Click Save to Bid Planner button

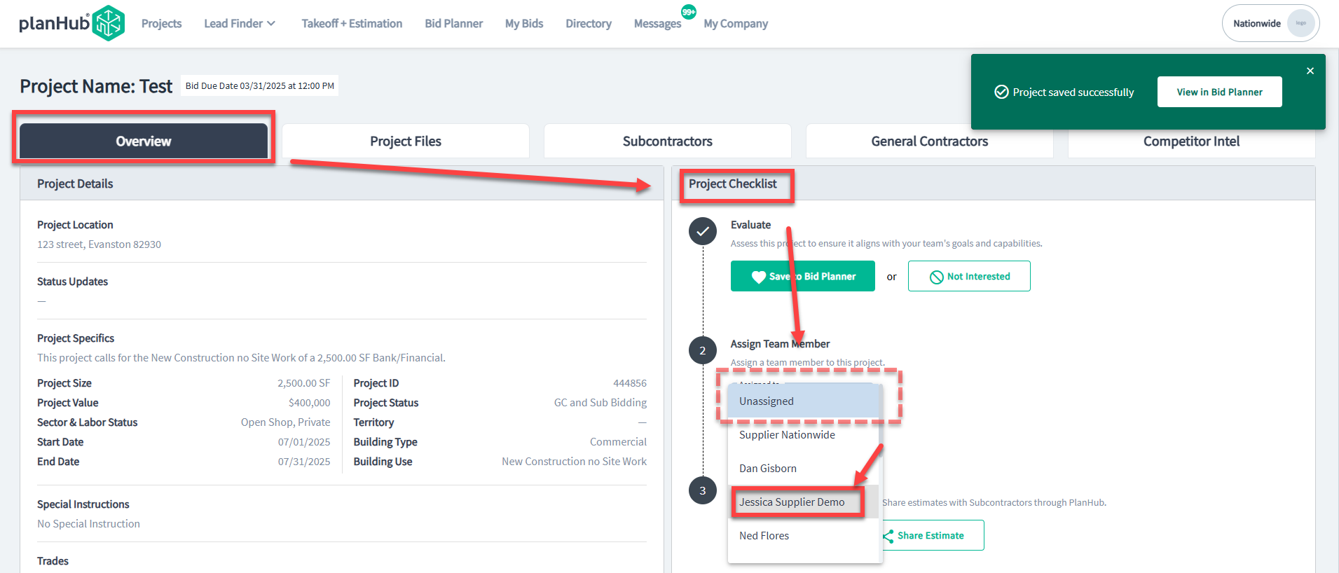click(x=803, y=276)
